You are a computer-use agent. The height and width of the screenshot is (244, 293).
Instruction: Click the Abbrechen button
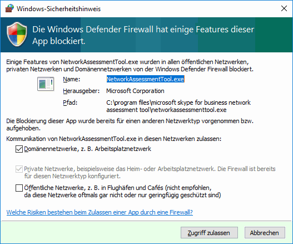[265, 232]
